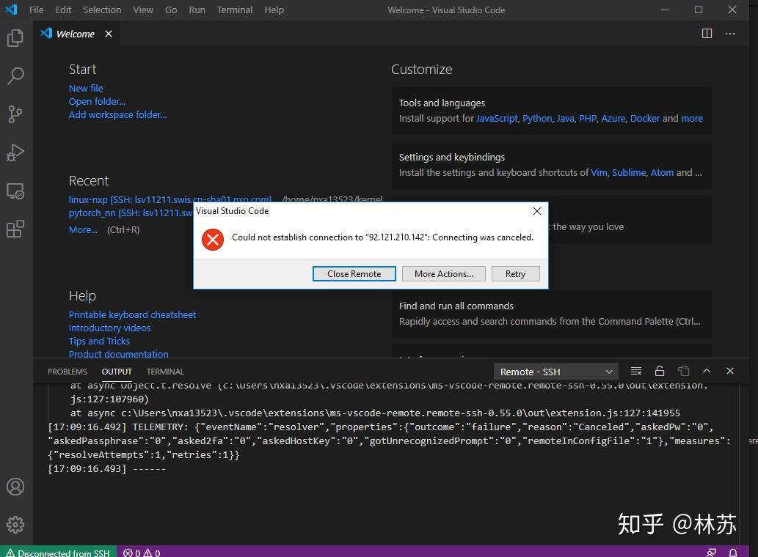Open the Run and Debug view

coord(16,152)
